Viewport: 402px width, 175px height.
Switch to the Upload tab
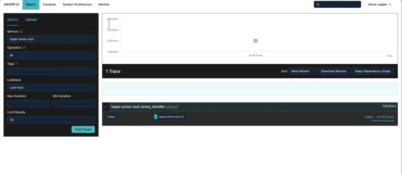(31, 20)
